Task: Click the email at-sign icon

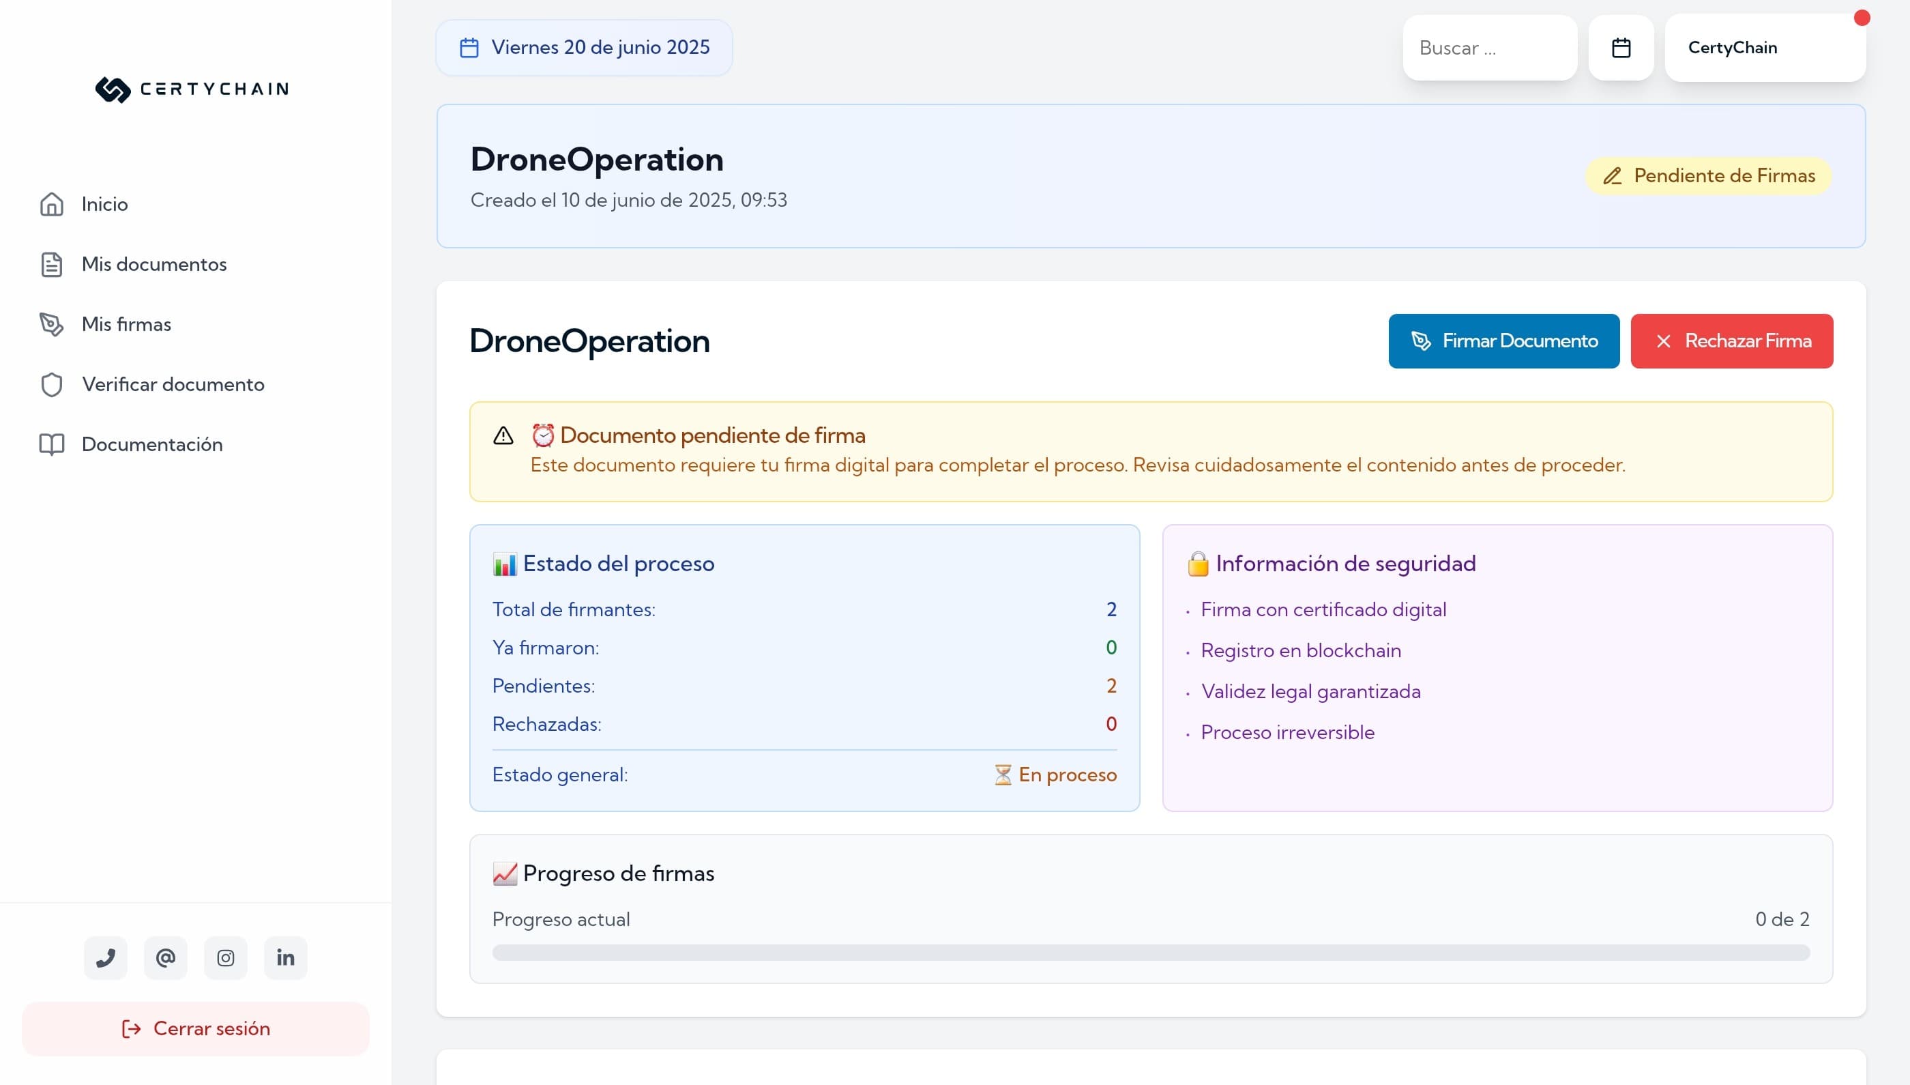Action: [165, 957]
